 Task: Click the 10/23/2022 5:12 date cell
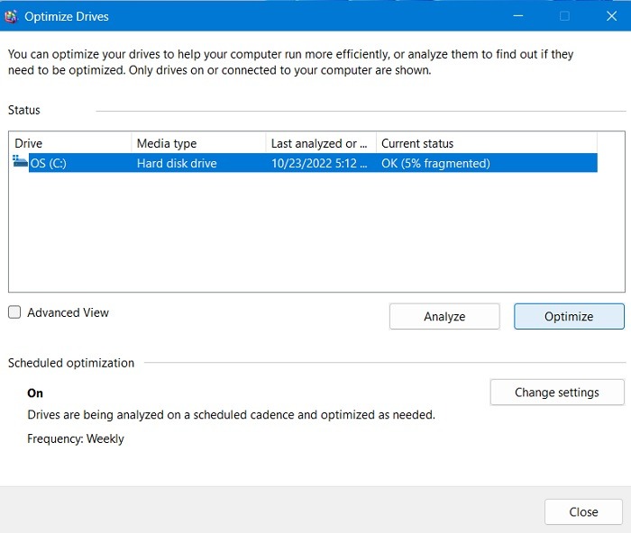[319, 163]
